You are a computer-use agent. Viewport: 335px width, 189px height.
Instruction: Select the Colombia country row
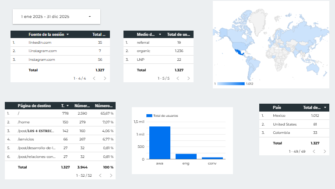click(294, 133)
